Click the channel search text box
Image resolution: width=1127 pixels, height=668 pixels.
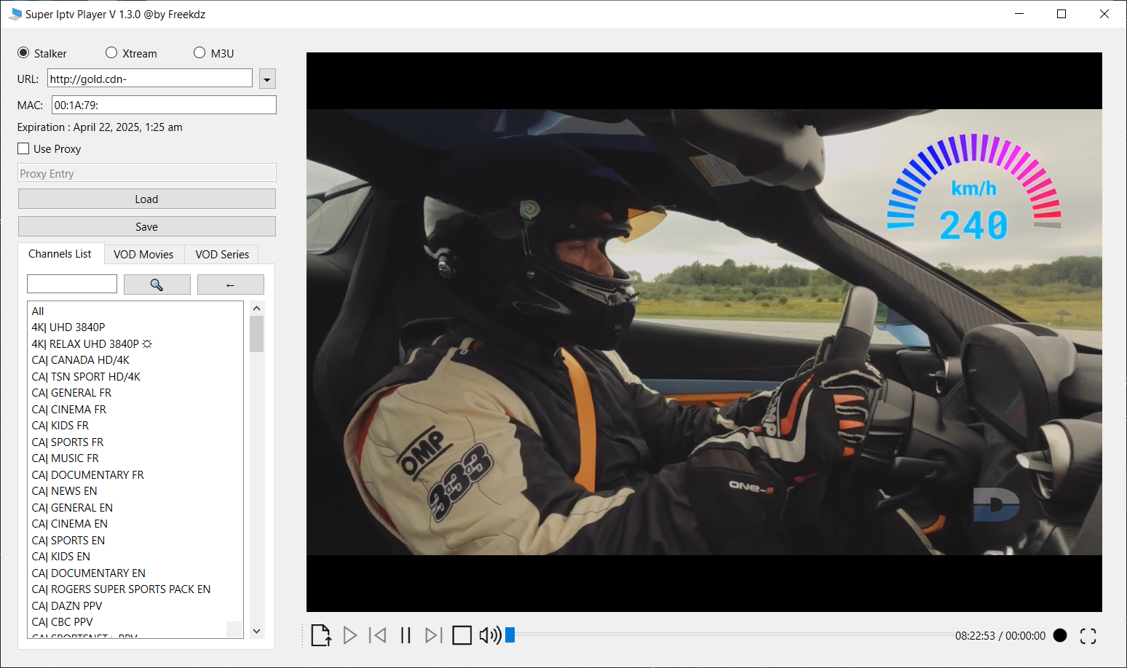72,284
